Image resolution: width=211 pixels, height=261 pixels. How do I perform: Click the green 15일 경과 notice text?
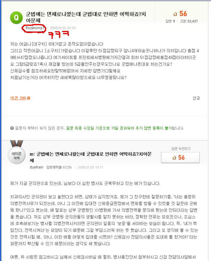click(x=119, y=128)
